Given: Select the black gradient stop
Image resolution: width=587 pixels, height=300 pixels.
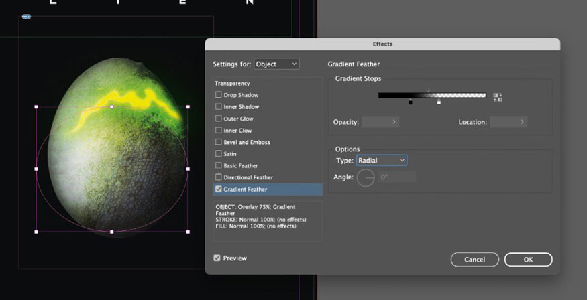Looking at the screenshot, I should pos(411,102).
